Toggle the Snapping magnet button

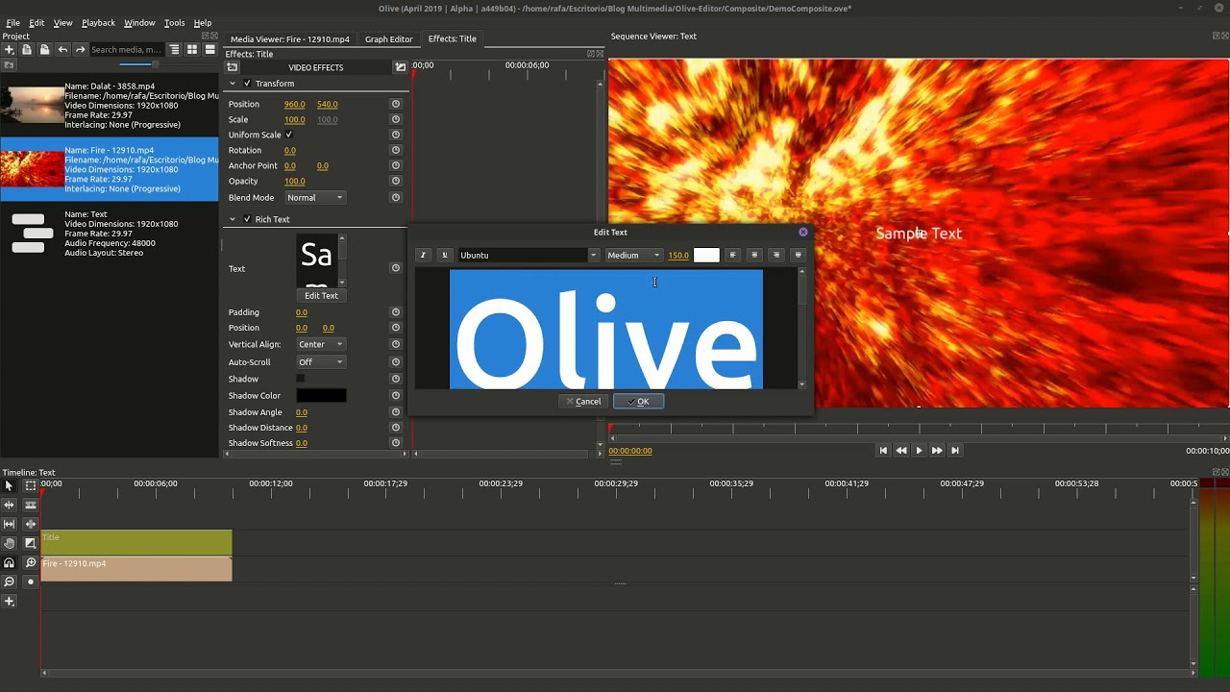(9, 562)
